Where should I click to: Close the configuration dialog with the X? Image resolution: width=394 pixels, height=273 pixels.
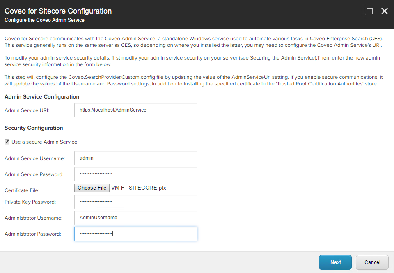coord(384,11)
